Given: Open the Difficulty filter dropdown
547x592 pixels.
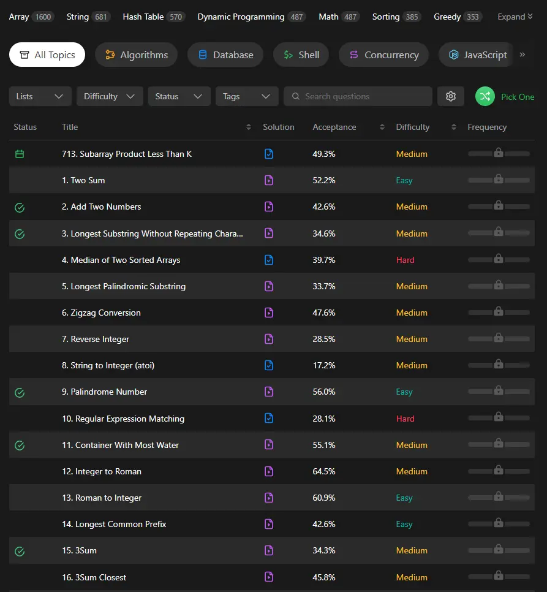Looking at the screenshot, I should (x=110, y=96).
